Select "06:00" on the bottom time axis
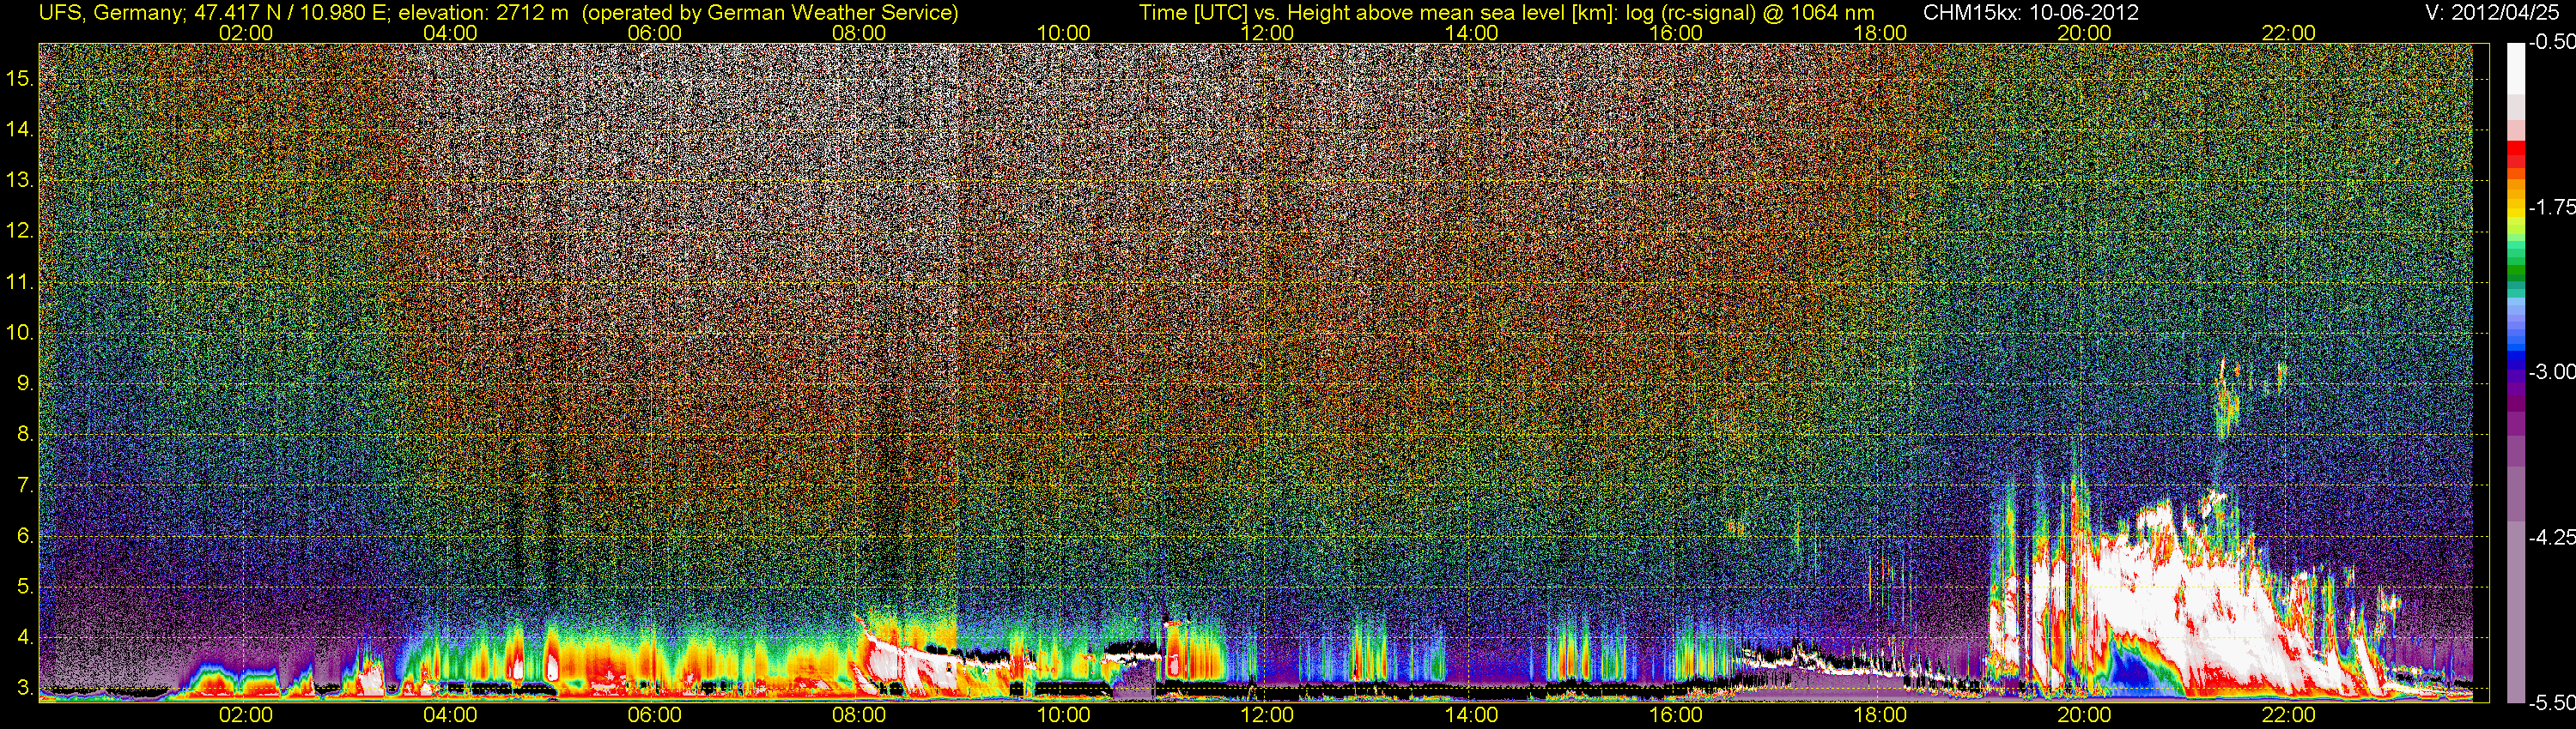The height and width of the screenshot is (729, 2576). [x=654, y=715]
